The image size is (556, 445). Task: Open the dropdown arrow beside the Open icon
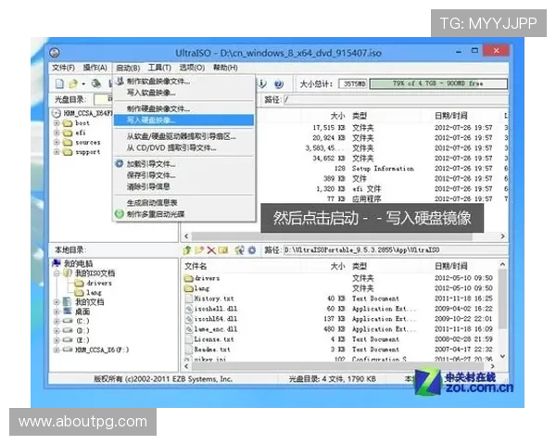click(x=83, y=84)
